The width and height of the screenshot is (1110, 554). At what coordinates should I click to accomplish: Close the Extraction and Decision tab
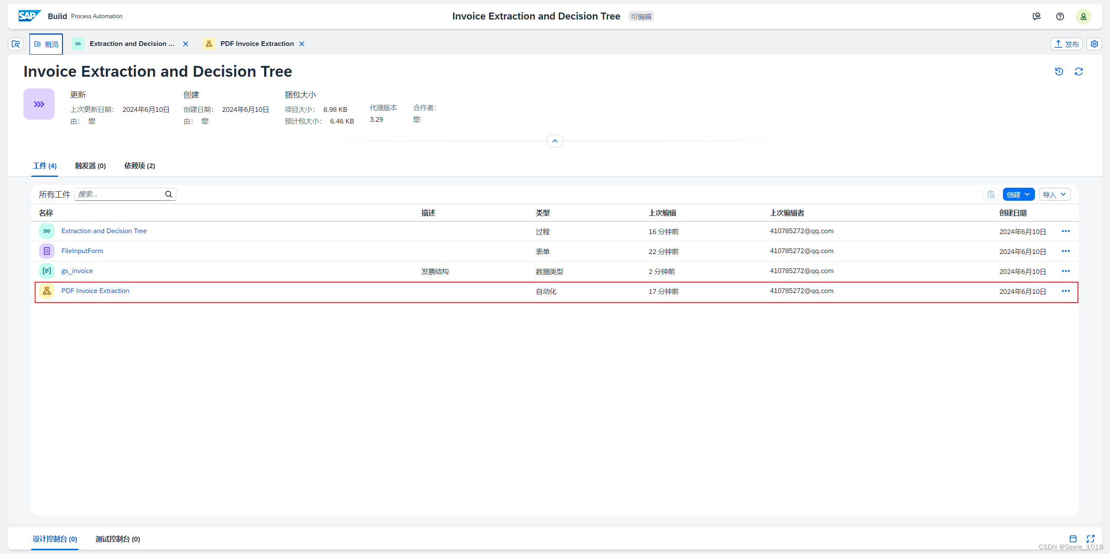coord(186,44)
